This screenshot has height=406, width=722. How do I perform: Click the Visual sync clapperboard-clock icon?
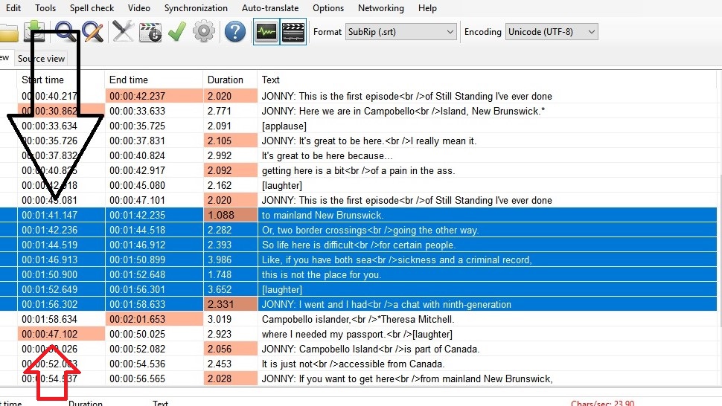click(150, 32)
